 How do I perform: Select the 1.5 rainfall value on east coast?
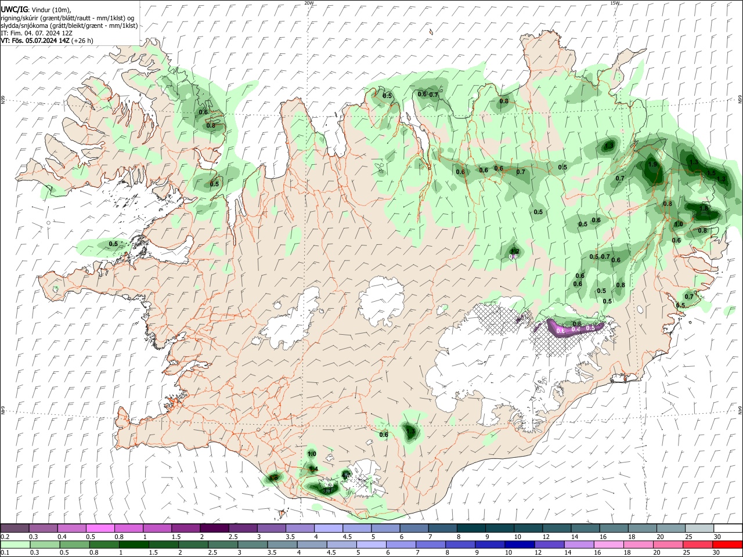click(712, 173)
